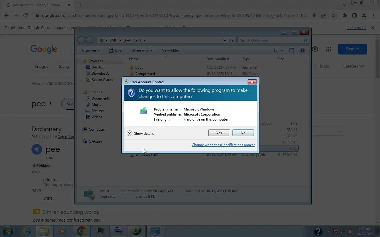380x237 pixels.
Task: Open Chrome profile icon
Action: tap(364, 15)
